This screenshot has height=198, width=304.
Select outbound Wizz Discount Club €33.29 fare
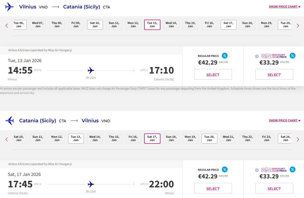(274, 75)
